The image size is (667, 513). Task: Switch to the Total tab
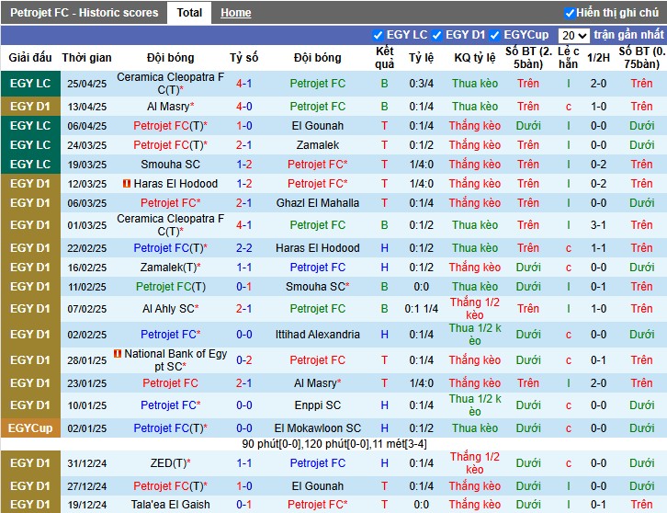pos(189,13)
